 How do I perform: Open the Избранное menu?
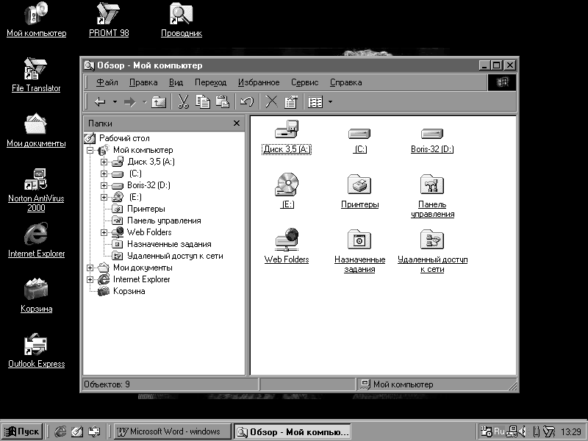[259, 82]
